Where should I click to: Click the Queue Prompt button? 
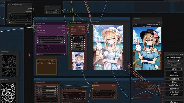click(174, 58)
